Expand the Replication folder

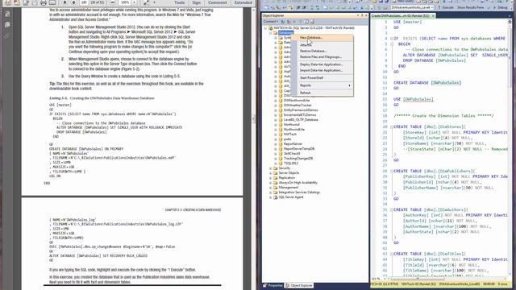pyautogui.click(x=271, y=178)
